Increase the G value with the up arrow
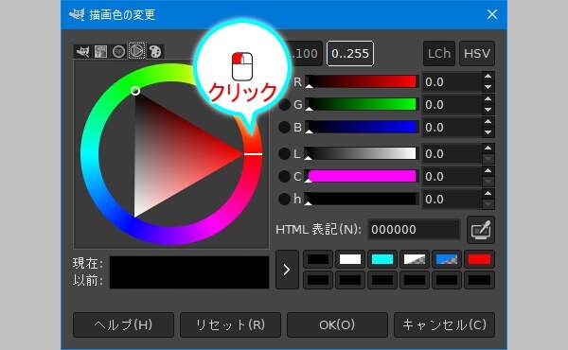This screenshot has width=568, height=350. (488, 98)
